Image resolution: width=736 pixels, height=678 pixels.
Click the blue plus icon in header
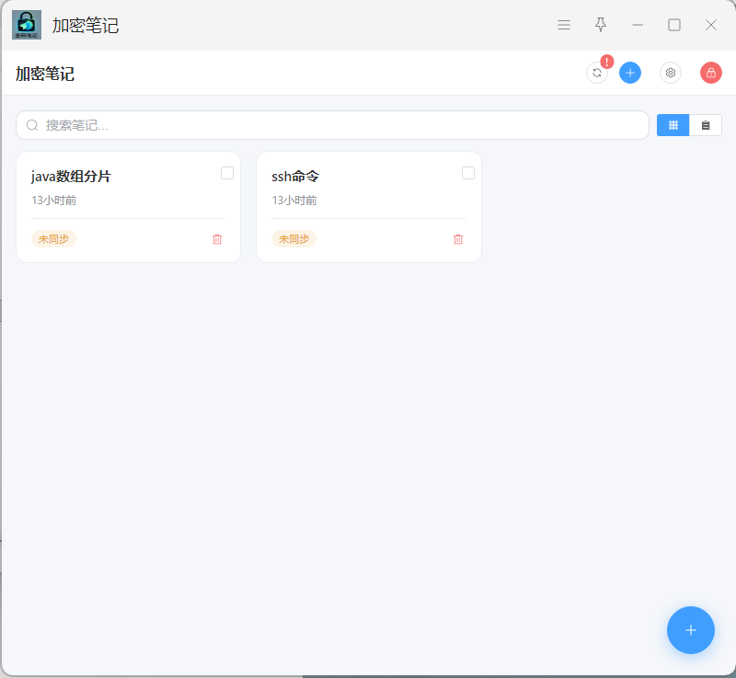[x=630, y=73]
